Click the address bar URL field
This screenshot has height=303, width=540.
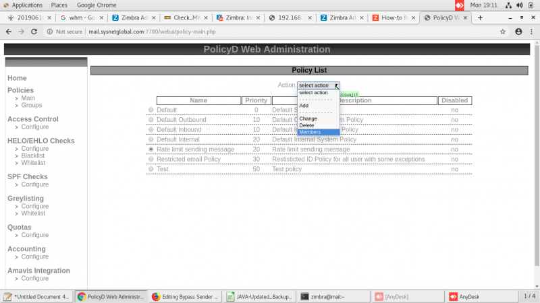(275, 32)
